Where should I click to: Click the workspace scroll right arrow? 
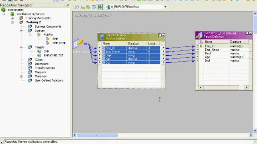(x=251, y=135)
